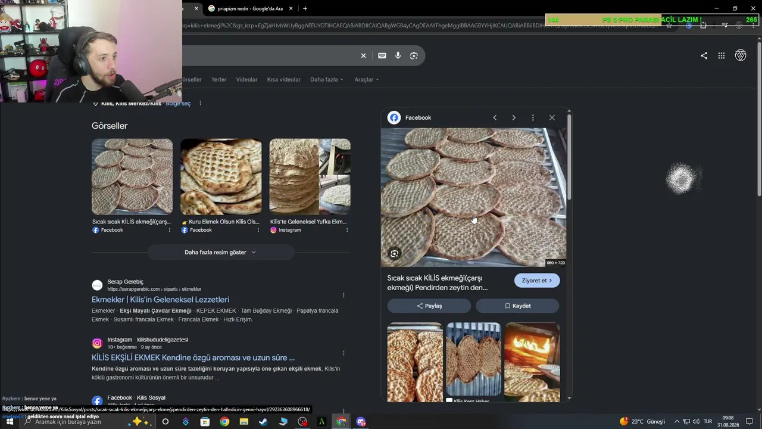Viewport: 762px width, 429px height.
Task: Open the Kuru Ekmek Olsun Kilis image thumbnail
Action: pyautogui.click(x=221, y=177)
